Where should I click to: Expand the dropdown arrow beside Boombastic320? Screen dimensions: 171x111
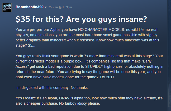[46, 7]
